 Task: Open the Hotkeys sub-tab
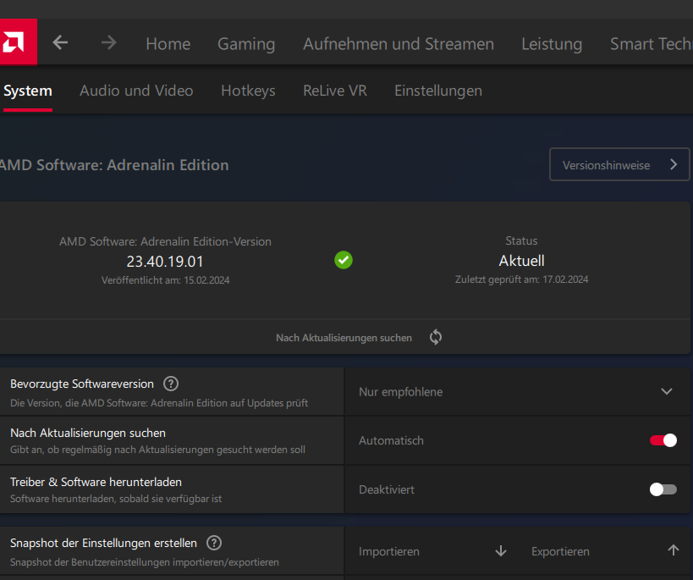click(248, 91)
